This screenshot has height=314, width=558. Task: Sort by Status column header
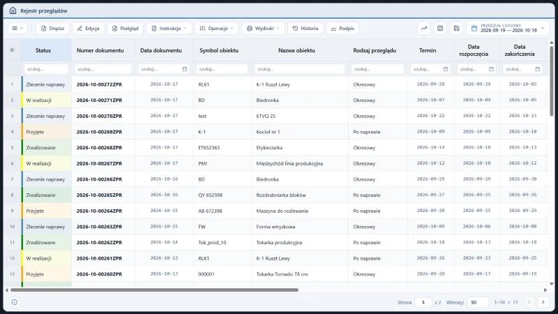[43, 50]
